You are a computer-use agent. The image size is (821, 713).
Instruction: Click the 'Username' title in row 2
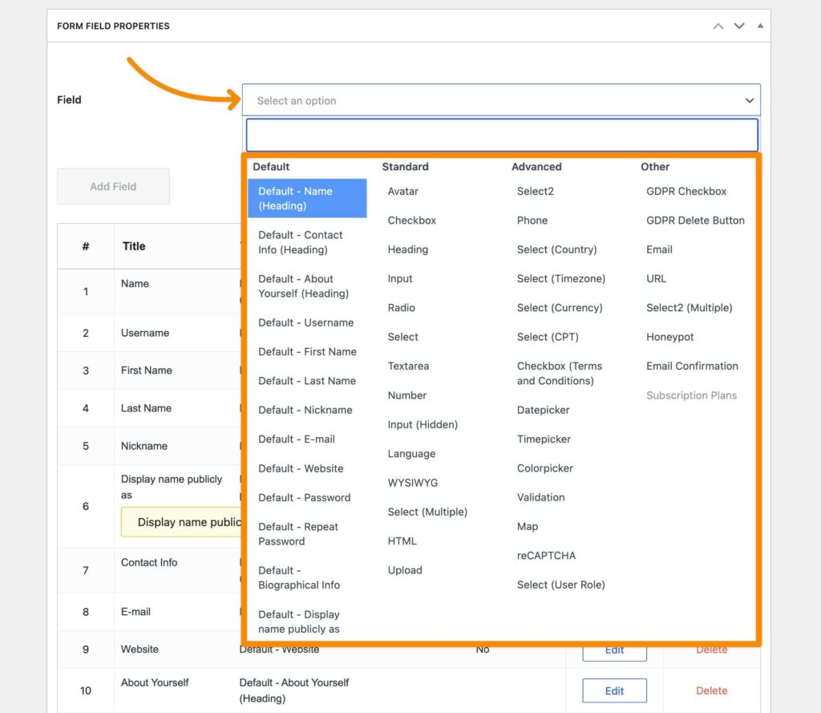click(145, 333)
